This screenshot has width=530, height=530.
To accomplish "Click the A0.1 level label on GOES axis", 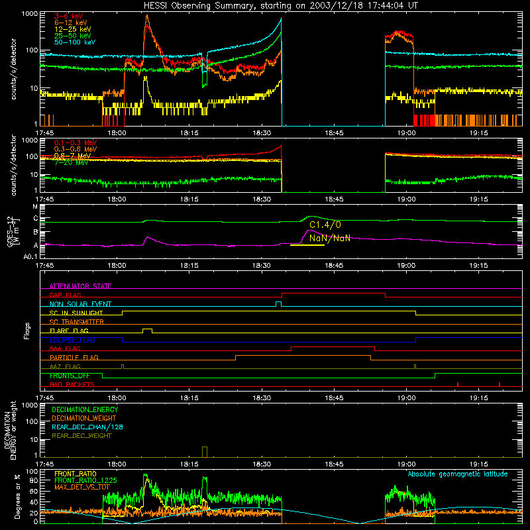I will point(30,257).
